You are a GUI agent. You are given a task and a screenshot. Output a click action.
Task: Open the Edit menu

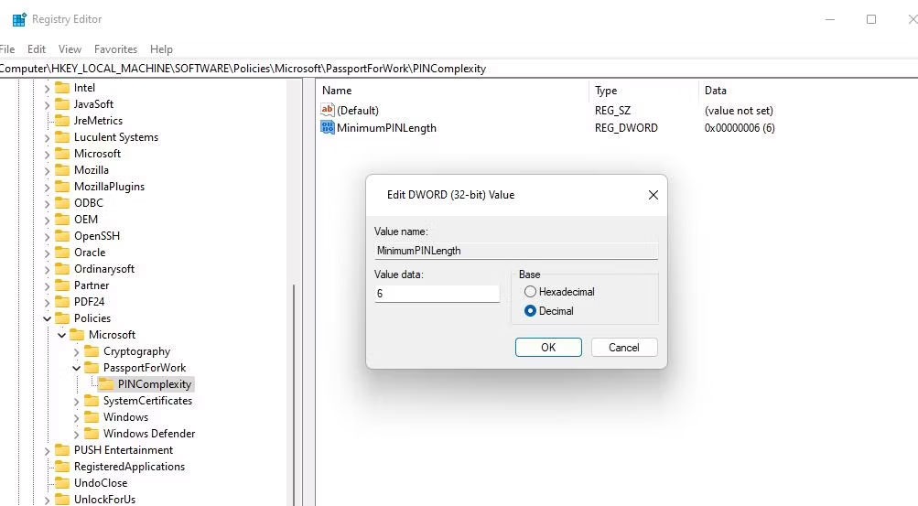coord(37,49)
